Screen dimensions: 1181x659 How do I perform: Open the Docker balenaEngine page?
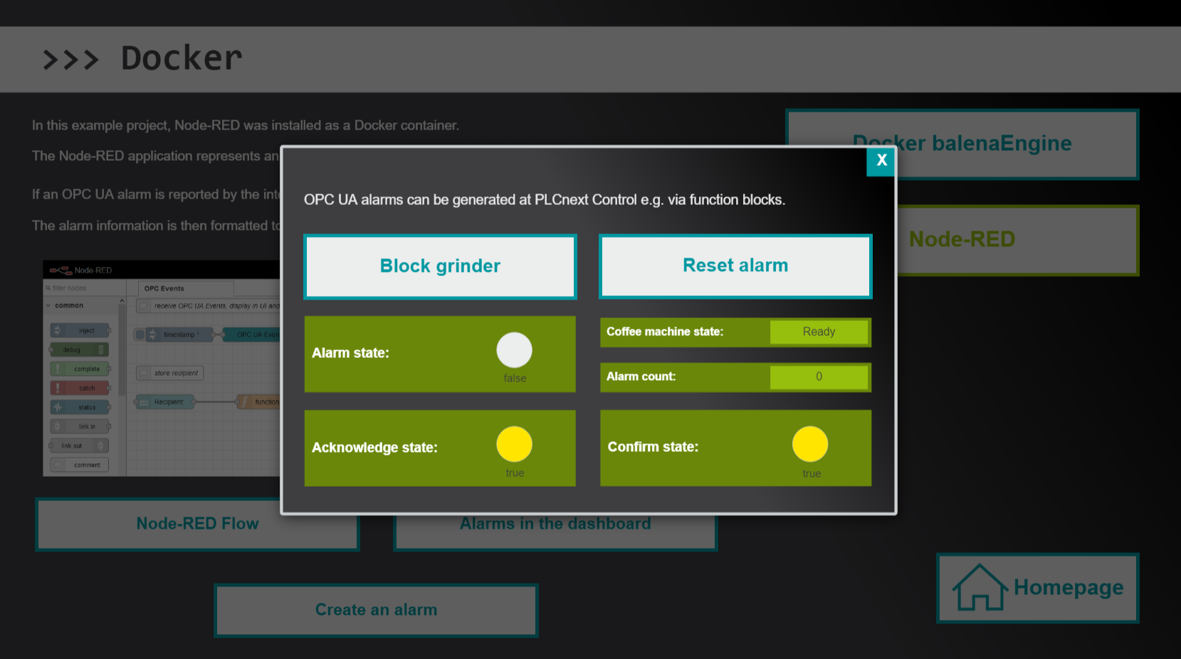[962, 144]
